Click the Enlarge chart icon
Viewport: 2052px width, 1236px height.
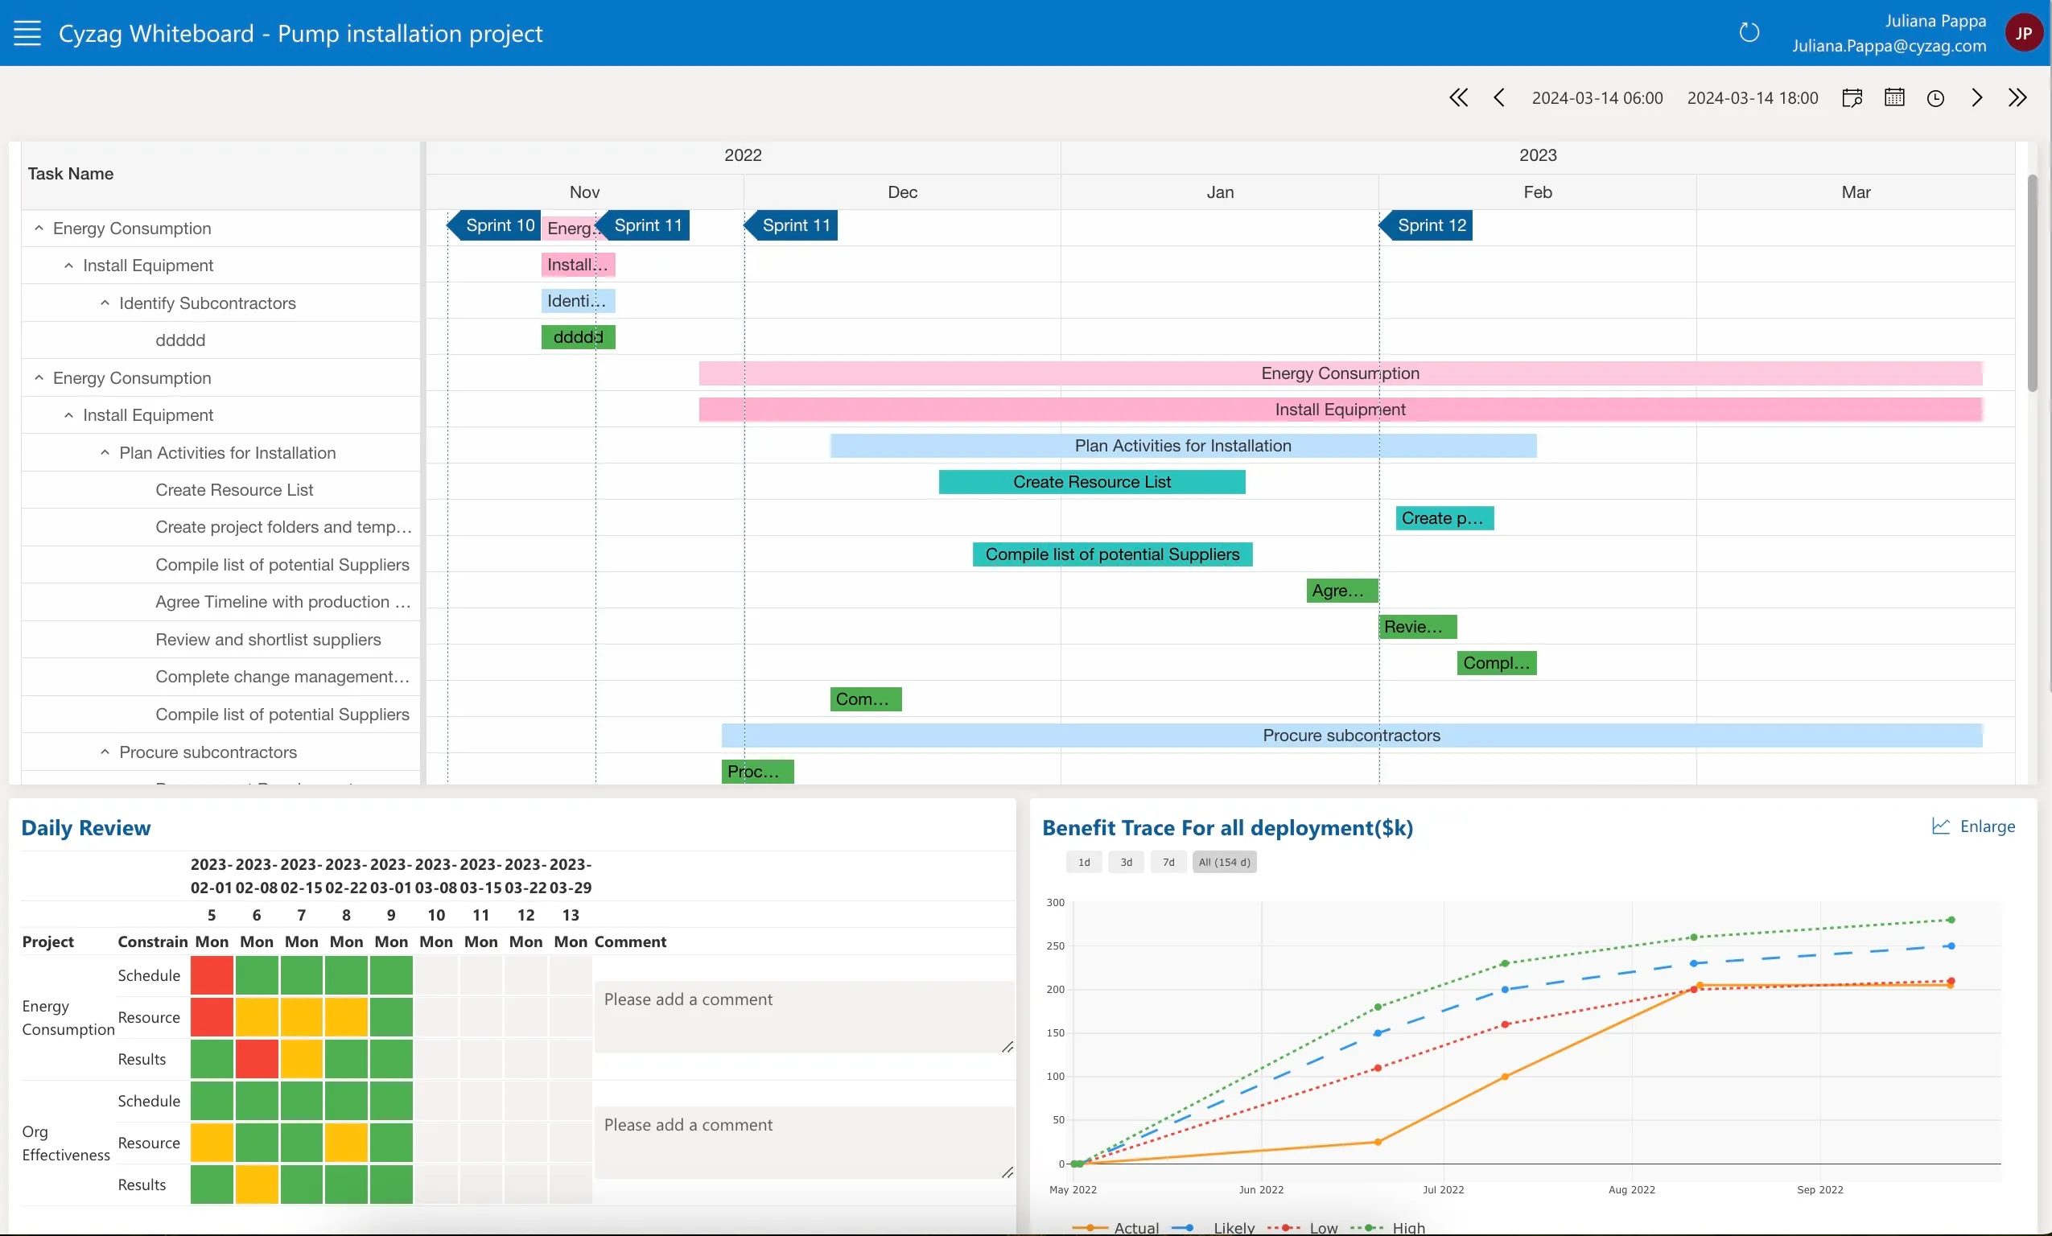[x=1940, y=826]
